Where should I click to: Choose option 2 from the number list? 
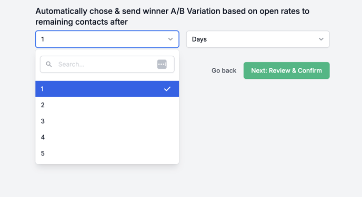point(107,105)
